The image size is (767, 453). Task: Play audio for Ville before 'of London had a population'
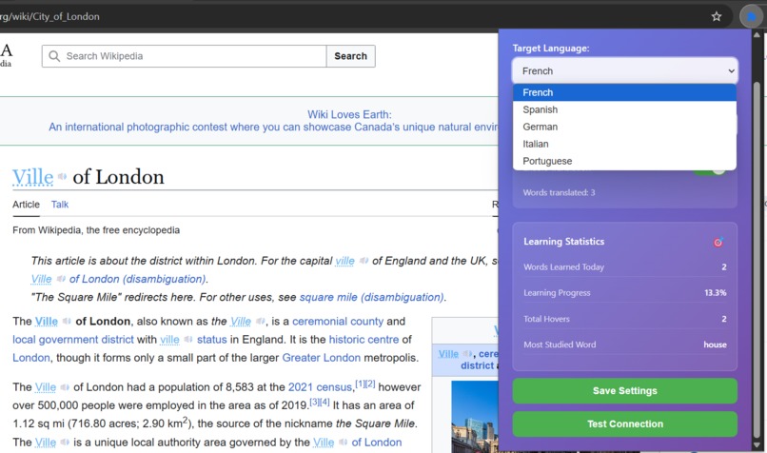[65, 387]
